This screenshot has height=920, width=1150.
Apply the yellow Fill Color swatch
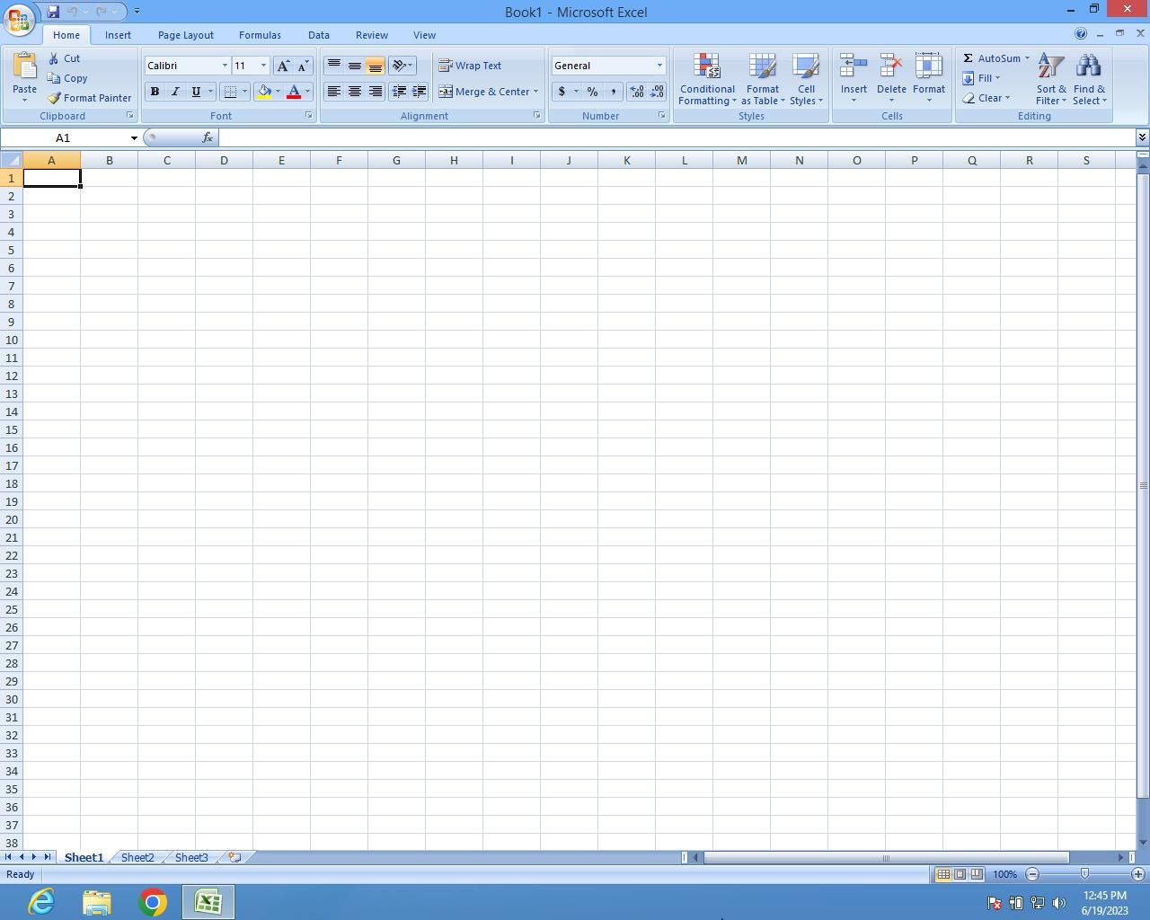click(x=264, y=92)
